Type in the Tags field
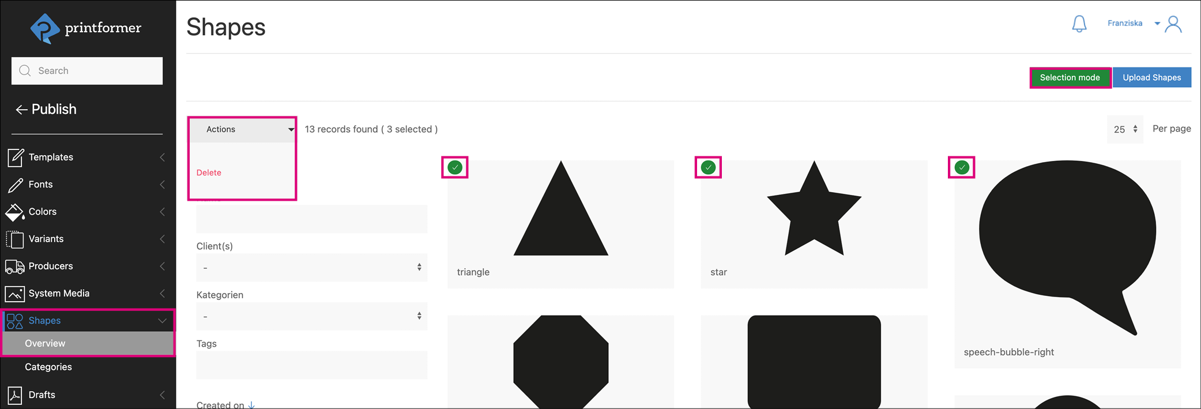Screen dimensions: 1201x409 [x=311, y=365]
